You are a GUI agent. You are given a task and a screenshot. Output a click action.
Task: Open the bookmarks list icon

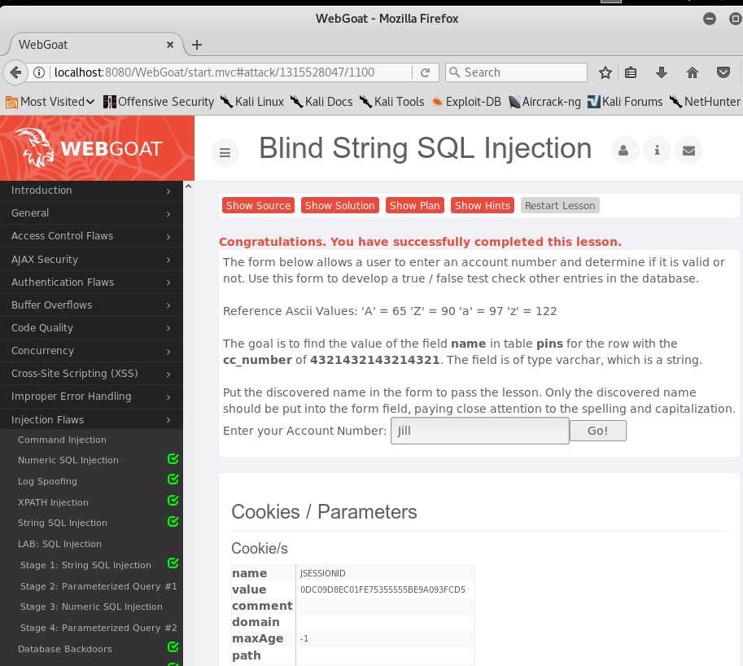[630, 72]
